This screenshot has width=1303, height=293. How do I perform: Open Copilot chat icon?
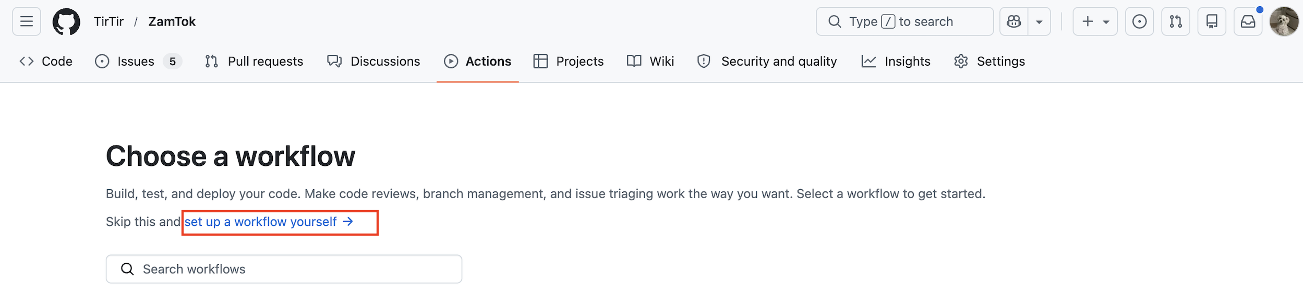pyautogui.click(x=1014, y=21)
